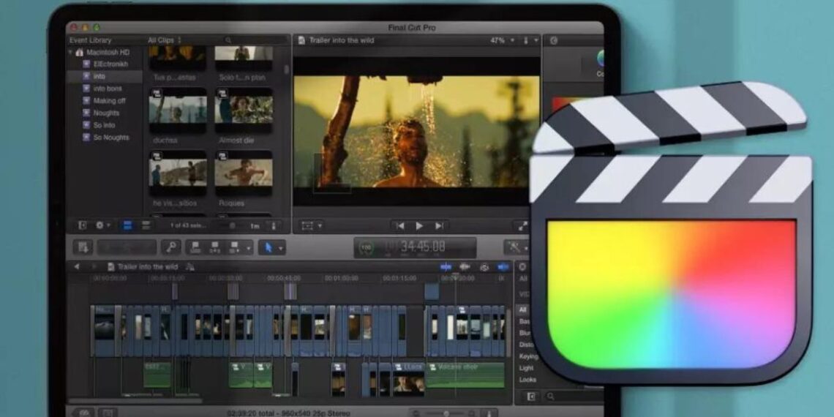834x417 pixels.
Task: Switch browser to filmstrip view
Action: 127,225
